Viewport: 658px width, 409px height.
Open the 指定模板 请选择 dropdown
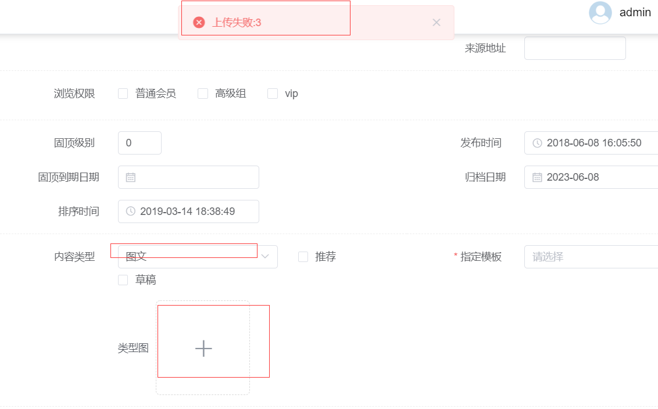(x=591, y=257)
